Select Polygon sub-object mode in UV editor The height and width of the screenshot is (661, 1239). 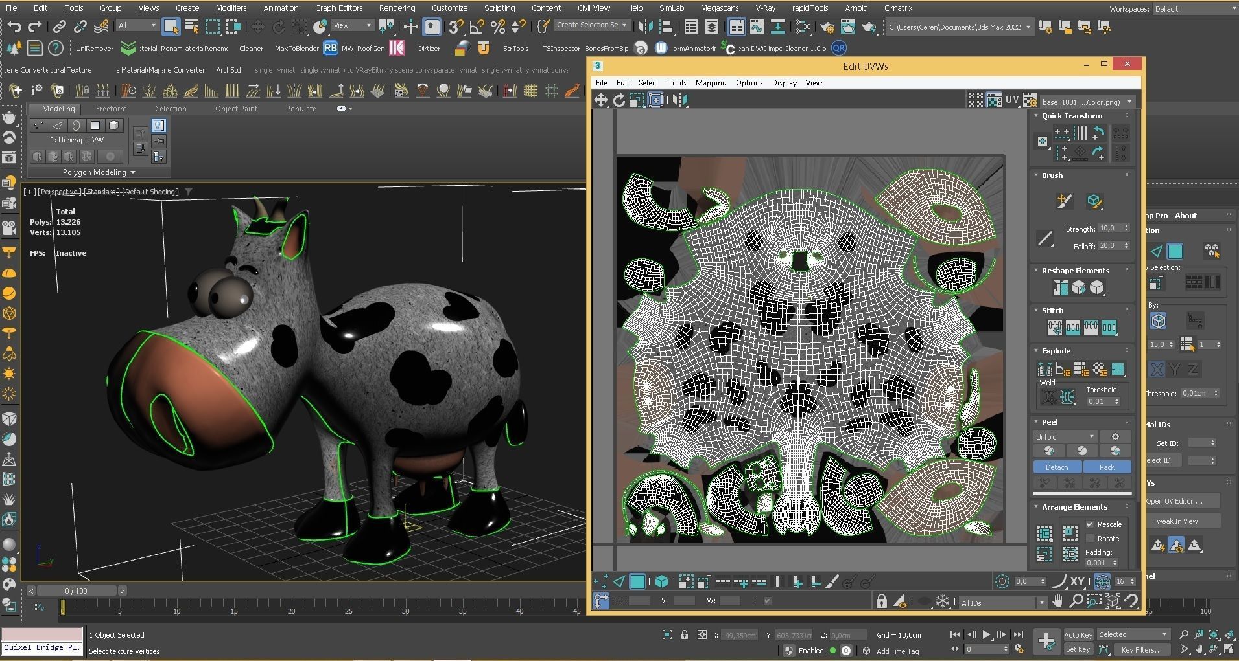637,581
